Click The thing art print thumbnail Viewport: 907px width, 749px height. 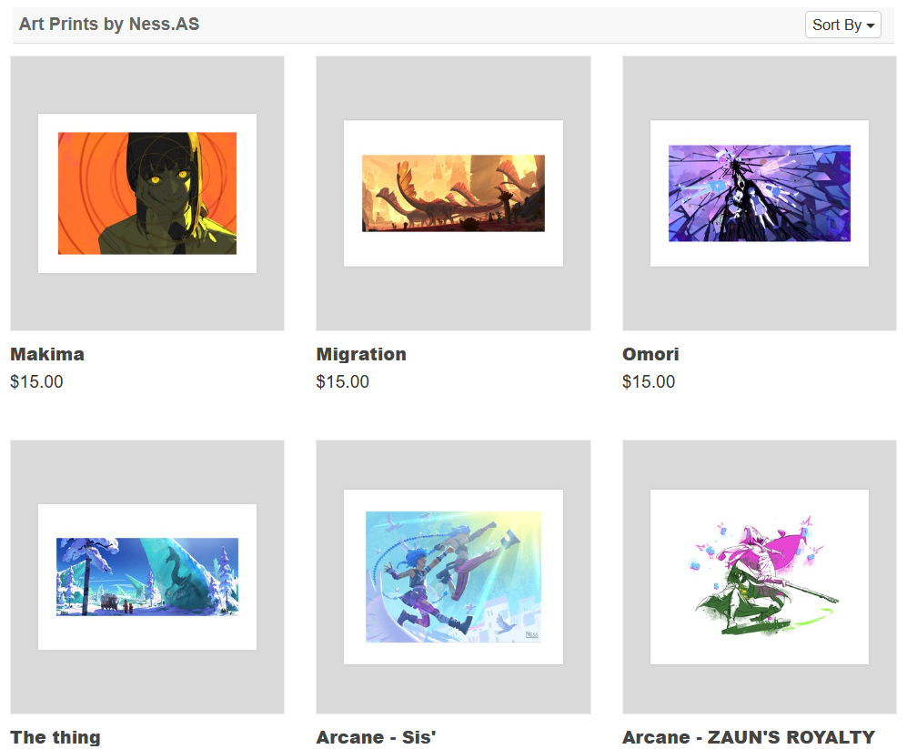[x=147, y=576]
